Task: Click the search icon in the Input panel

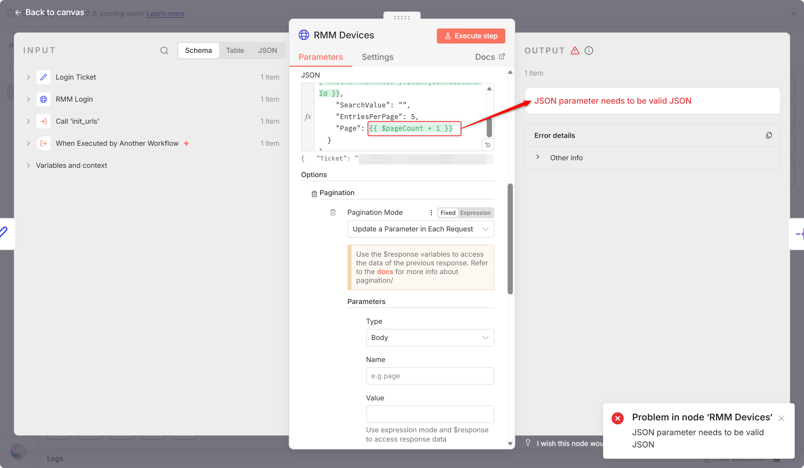Action: coord(164,51)
